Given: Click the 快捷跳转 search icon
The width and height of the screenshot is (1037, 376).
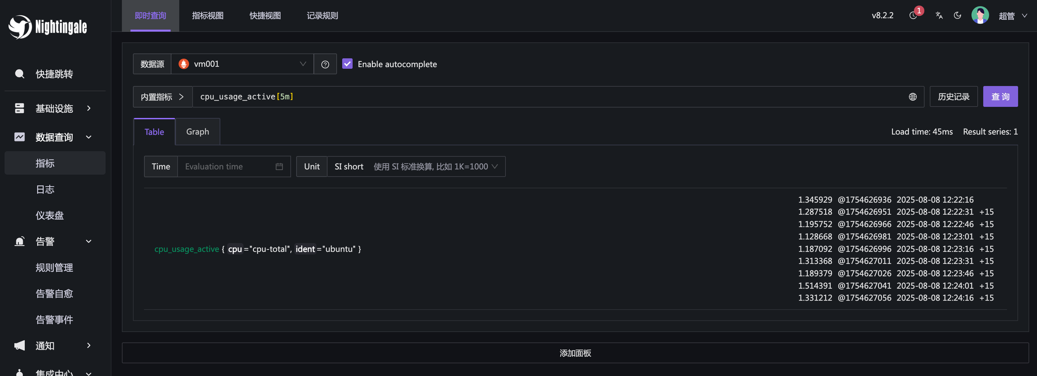Looking at the screenshot, I should pos(19,74).
